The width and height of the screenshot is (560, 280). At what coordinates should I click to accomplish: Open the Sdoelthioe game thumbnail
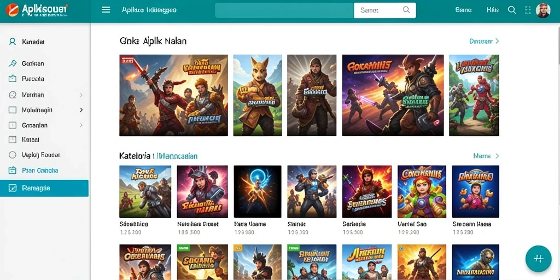pos(145,191)
